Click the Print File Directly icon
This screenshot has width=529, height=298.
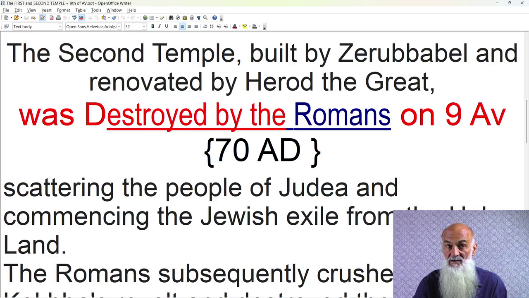pos(58,18)
